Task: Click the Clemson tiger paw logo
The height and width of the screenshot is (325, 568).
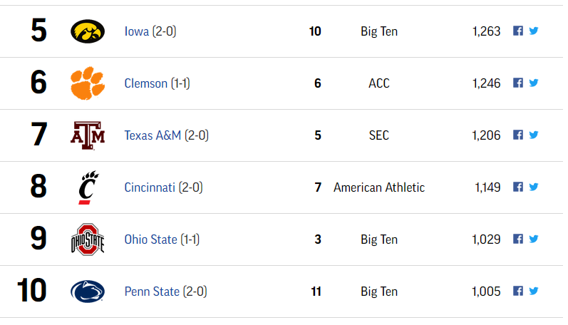Action: tap(88, 83)
